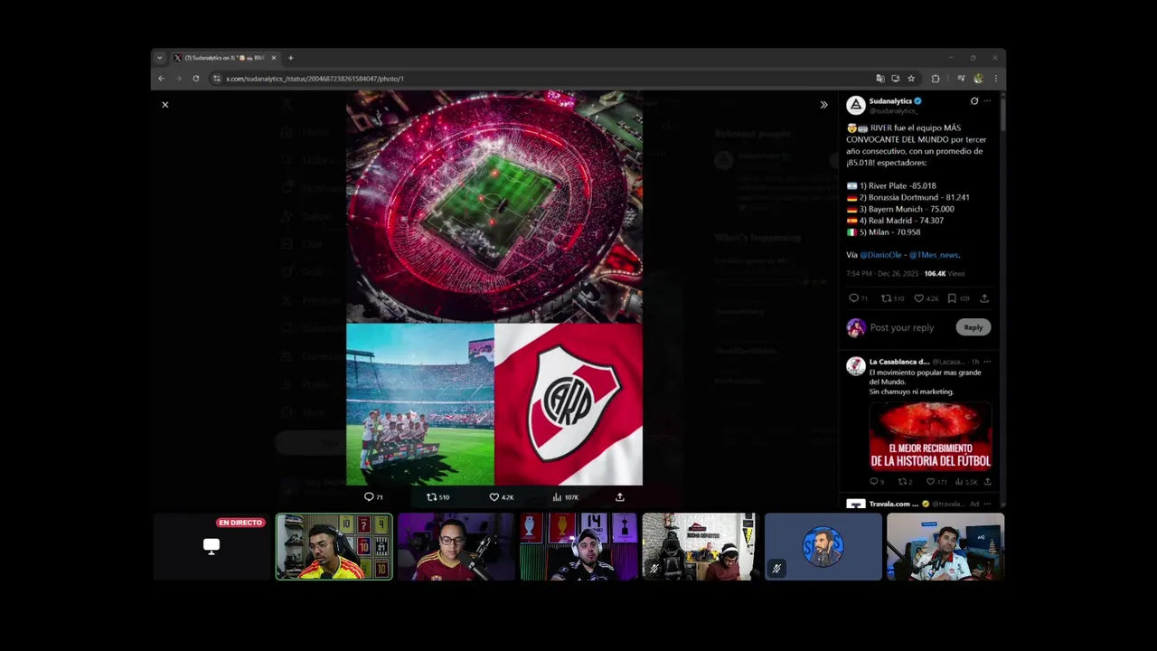Click the browser back arrow
This screenshot has width=1157, height=651.
point(162,79)
